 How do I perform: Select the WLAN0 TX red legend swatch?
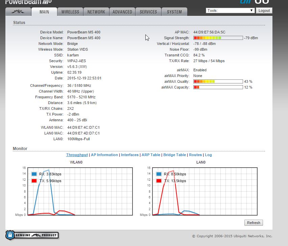(34, 181)
